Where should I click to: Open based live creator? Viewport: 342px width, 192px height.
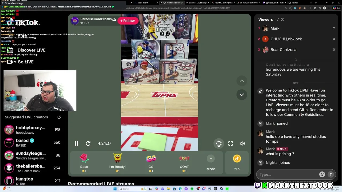tap(33, 142)
